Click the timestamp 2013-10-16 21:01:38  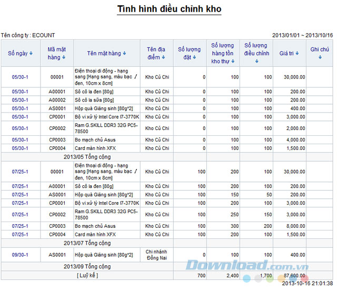click(308, 284)
